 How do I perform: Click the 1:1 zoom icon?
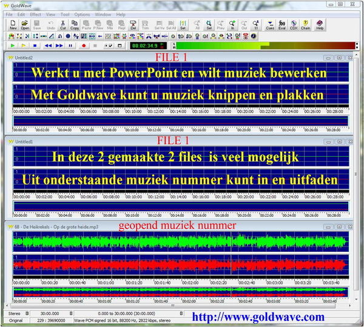256,25
